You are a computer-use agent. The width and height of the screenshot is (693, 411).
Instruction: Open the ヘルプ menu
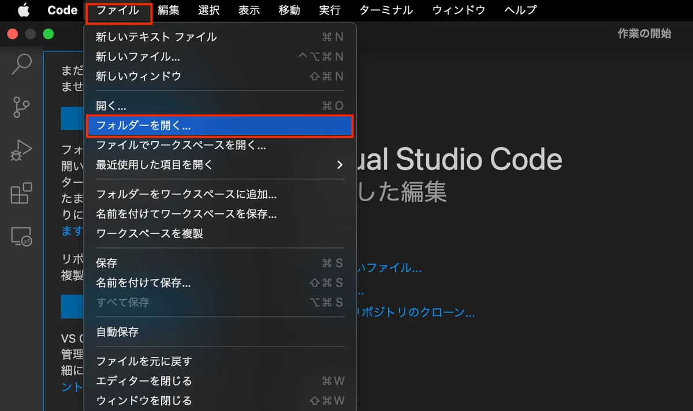point(520,10)
